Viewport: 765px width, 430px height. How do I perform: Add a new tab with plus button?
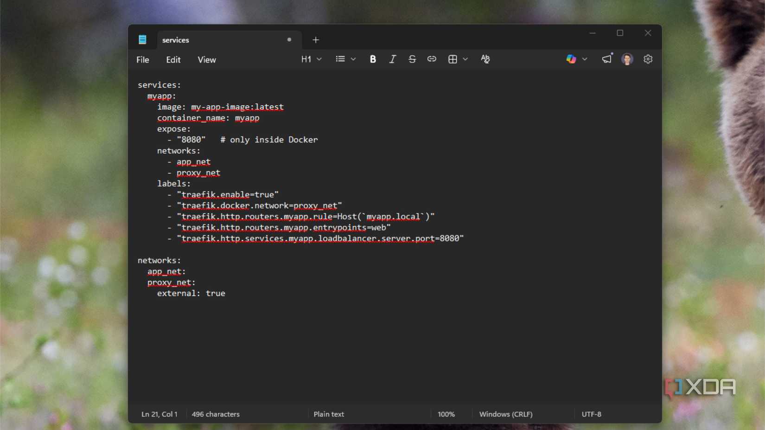pos(316,40)
